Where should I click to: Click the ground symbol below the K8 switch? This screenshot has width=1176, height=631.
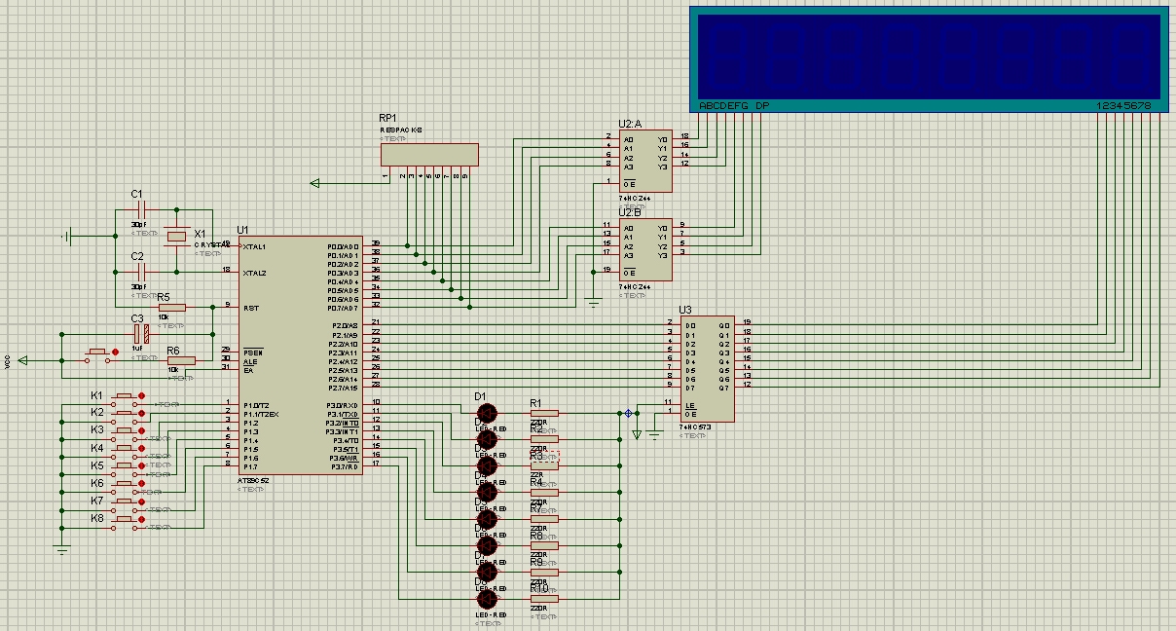click(62, 549)
